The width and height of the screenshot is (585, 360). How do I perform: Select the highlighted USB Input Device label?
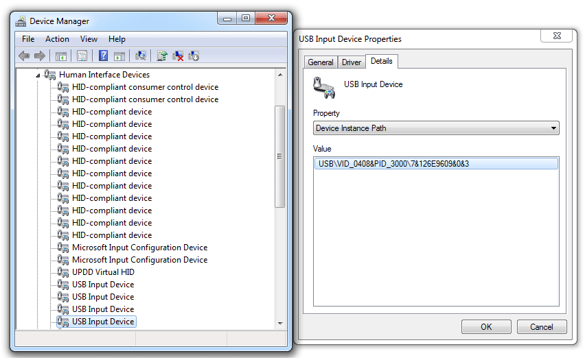click(x=104, y=322)
